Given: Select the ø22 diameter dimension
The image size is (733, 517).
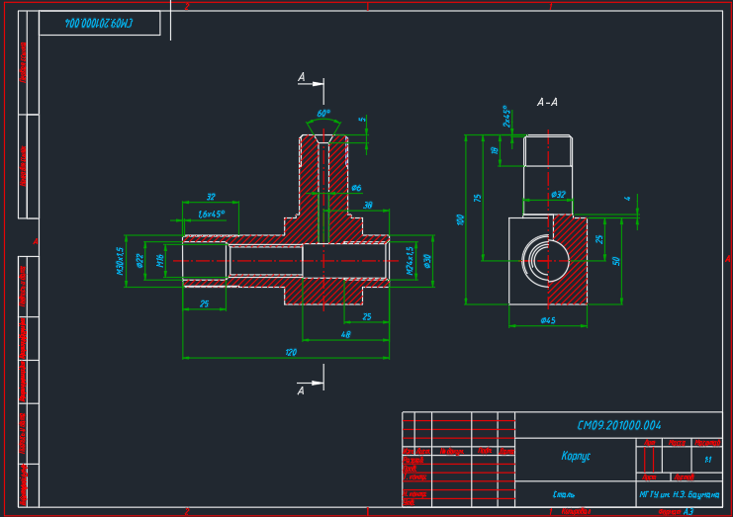Looking at the screenshot, I should (x=140, y=261).
